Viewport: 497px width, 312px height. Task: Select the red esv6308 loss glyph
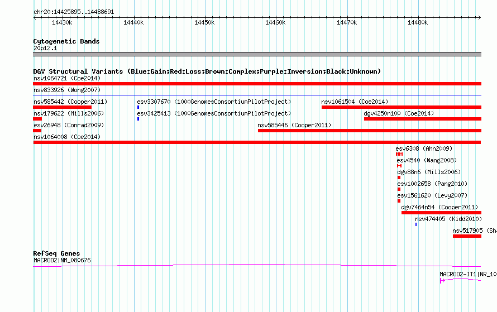pos(399,154)
